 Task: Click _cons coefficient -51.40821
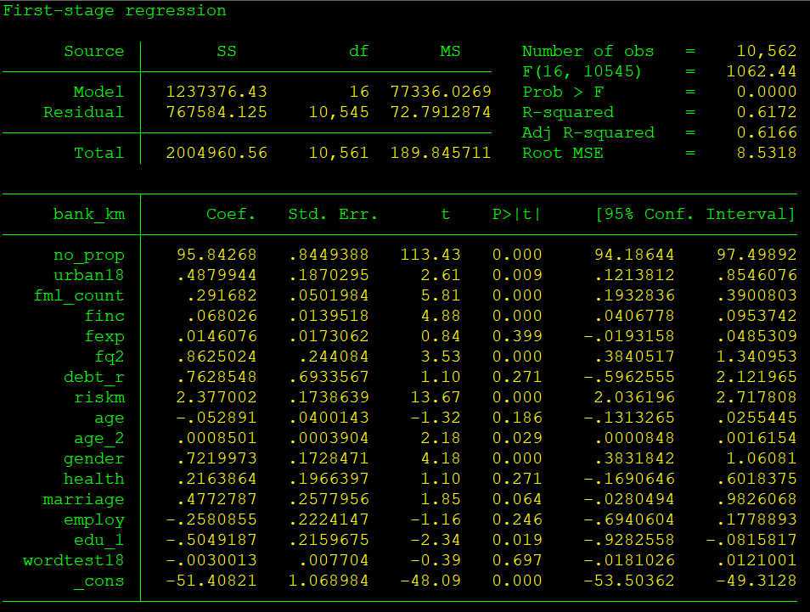(x=211, y=581)
